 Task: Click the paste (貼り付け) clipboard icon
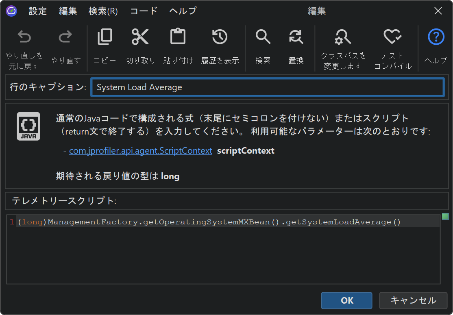(178, 38)
